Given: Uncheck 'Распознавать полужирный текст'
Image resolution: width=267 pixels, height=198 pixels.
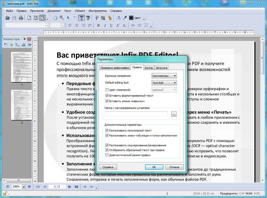Looking at the screenshot, I should pos(107,130).
